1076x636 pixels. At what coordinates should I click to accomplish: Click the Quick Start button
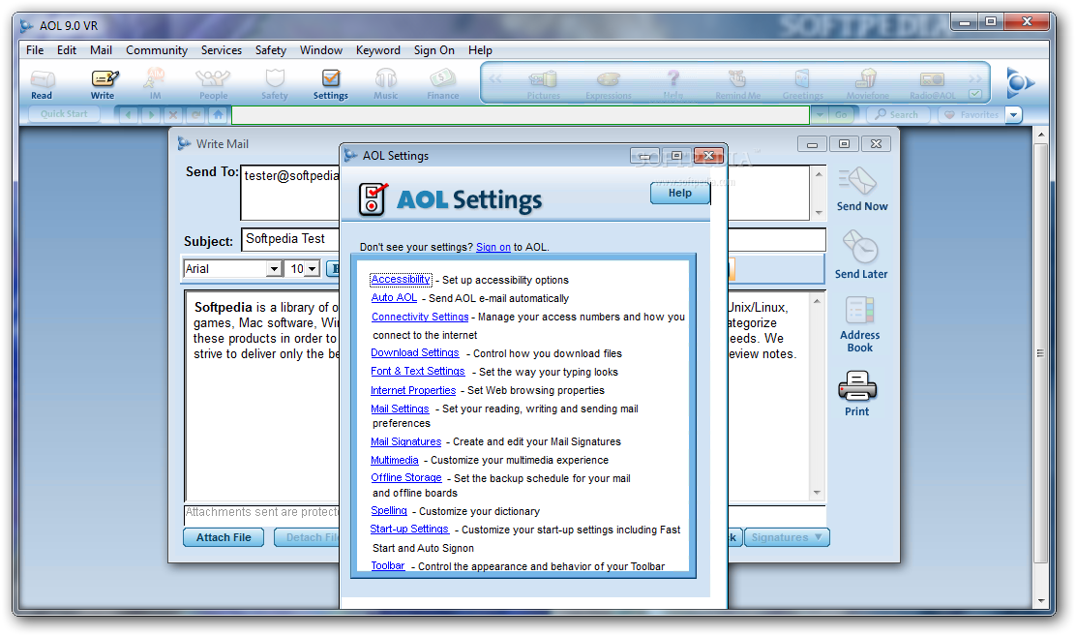[64, 114]
